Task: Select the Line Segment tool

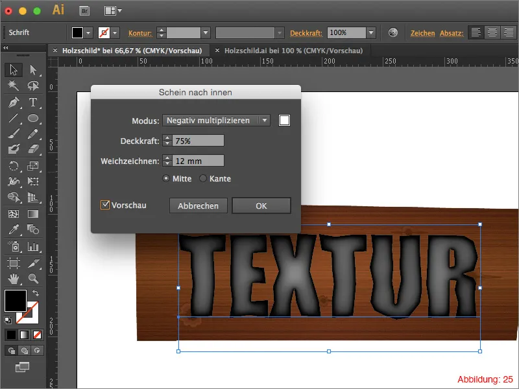Action: pos(14,118)
